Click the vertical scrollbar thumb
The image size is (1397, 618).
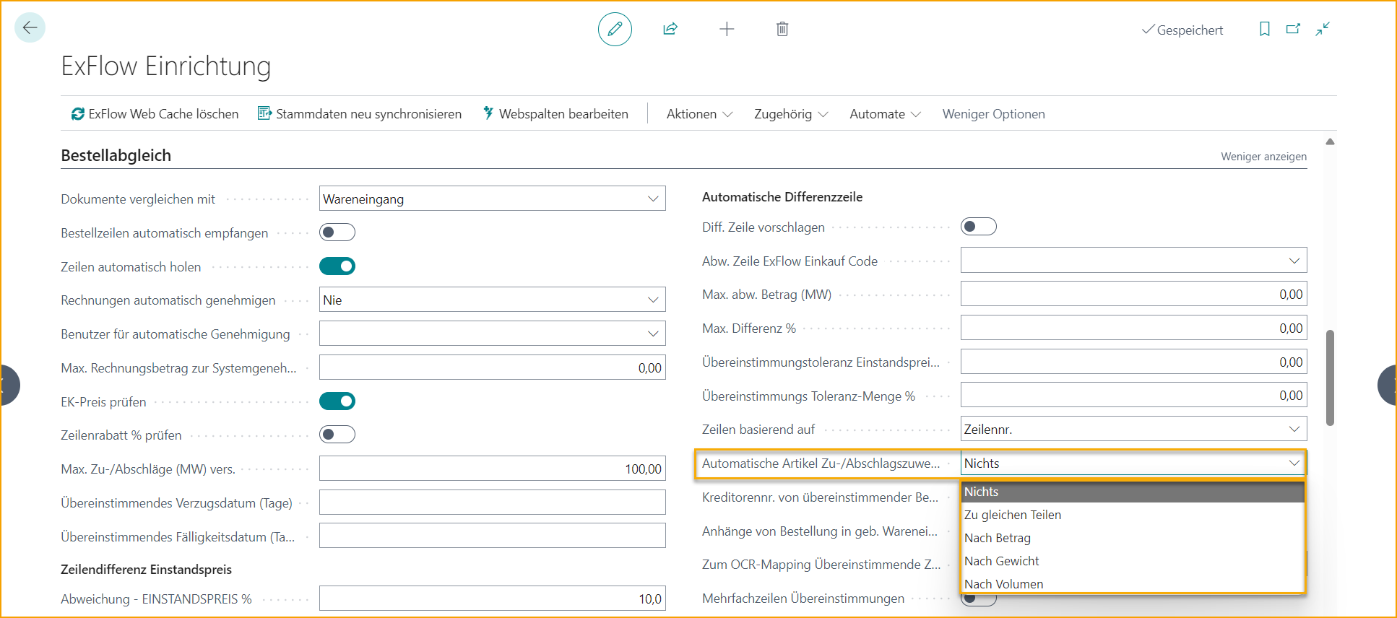coord(1330,378)
